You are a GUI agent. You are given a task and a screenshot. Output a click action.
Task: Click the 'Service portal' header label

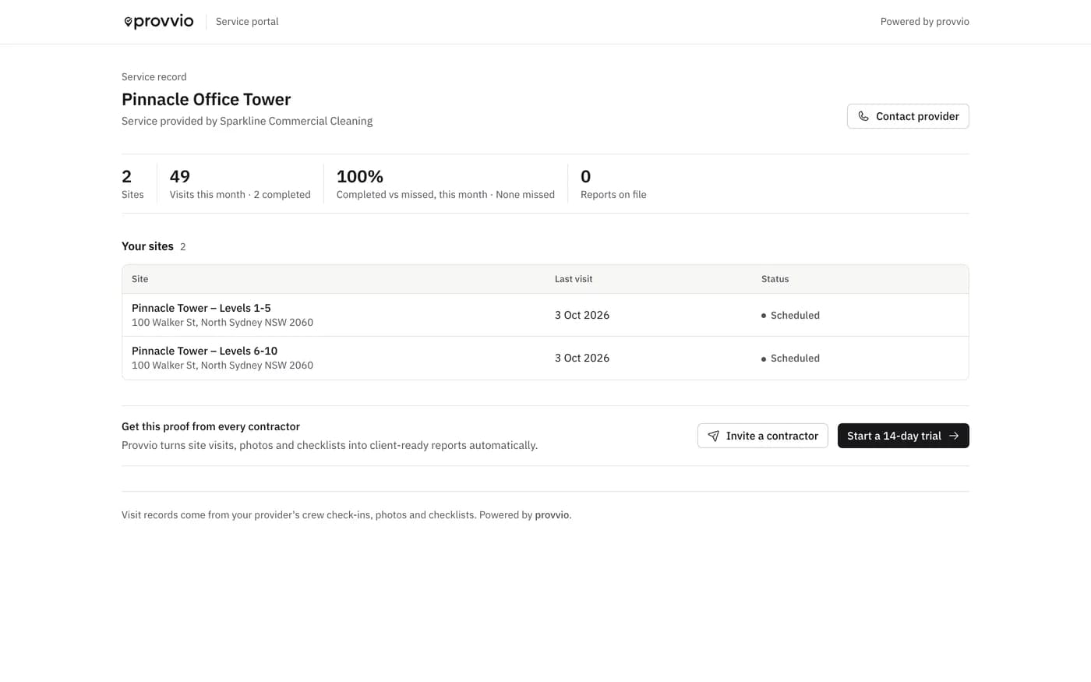pyautogui.click(x=247, y=22)
